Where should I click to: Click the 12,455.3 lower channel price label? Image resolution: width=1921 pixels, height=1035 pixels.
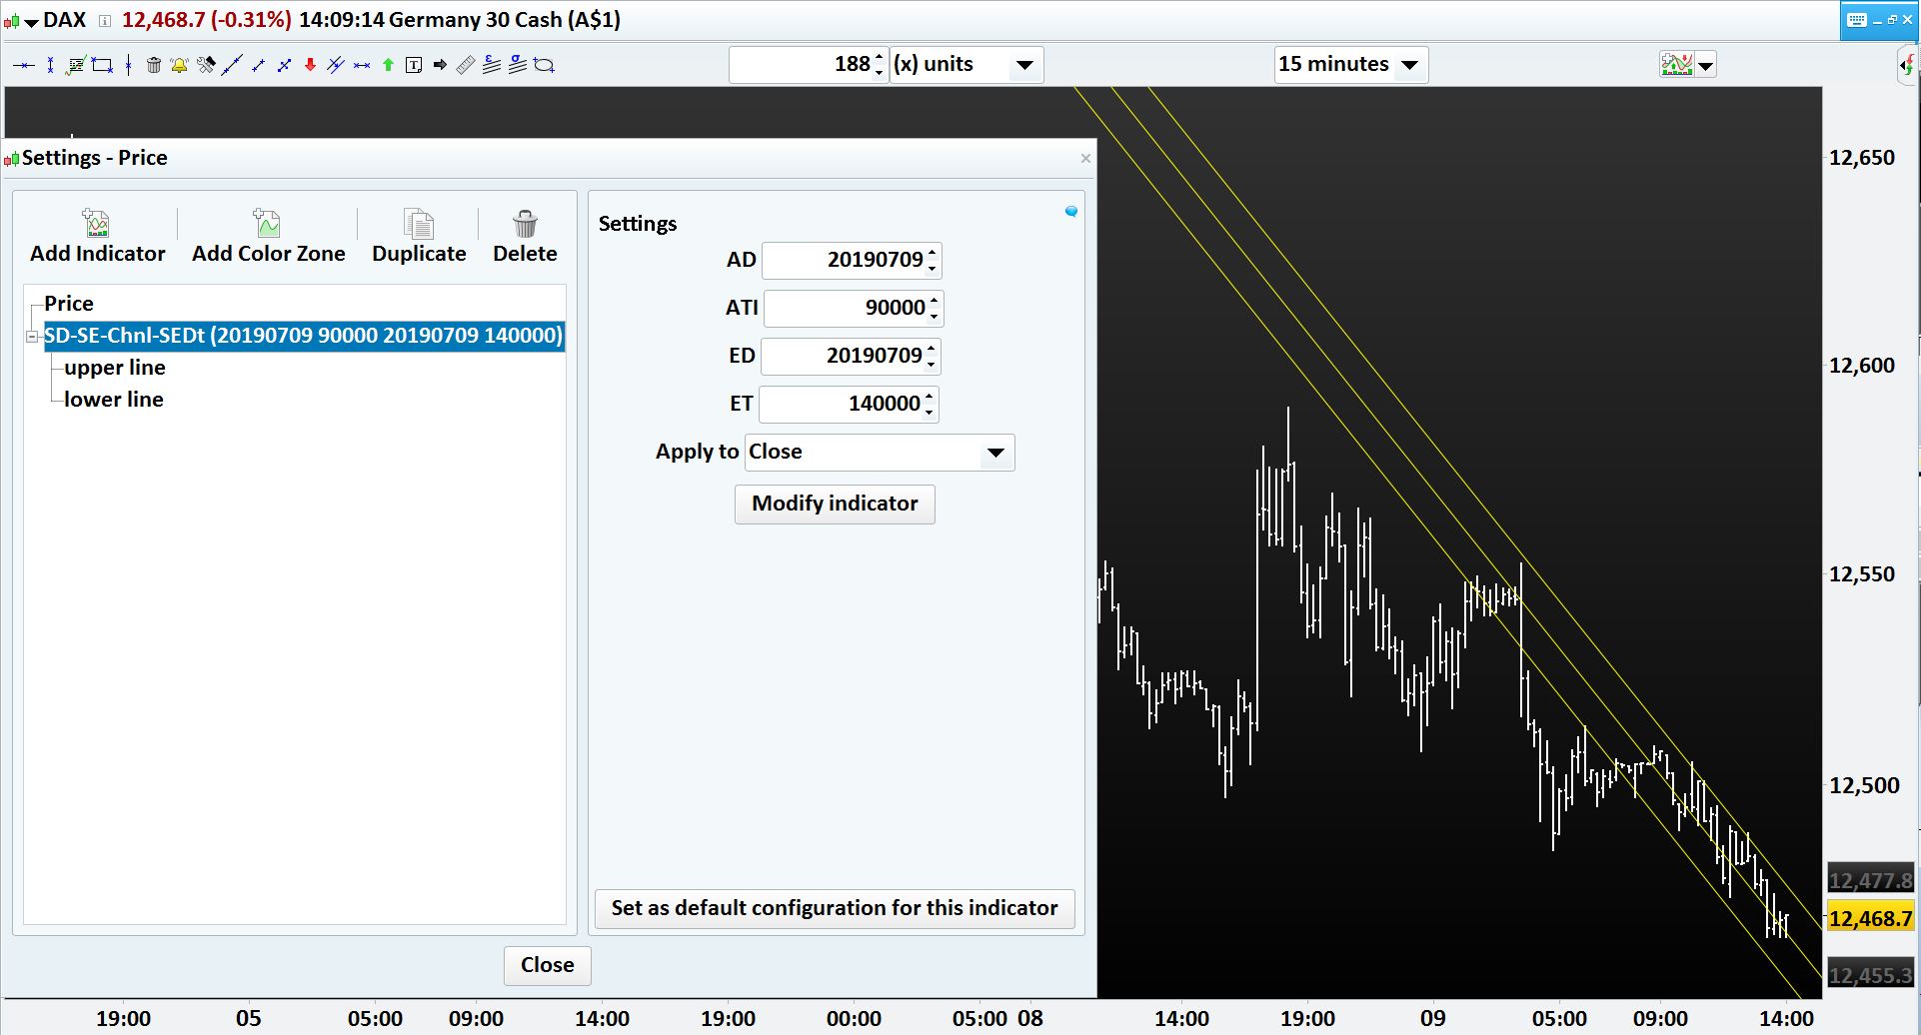click(x=1870, y=976)
